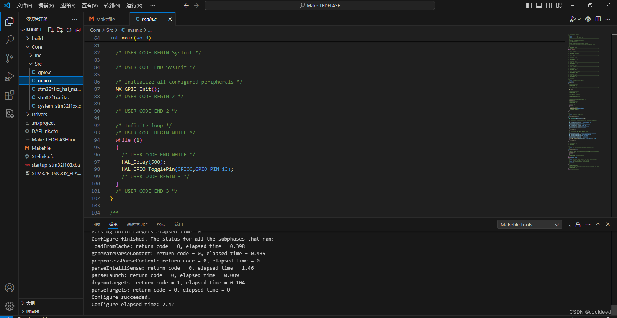Open the Makefile tools view icon

(x=10, y=113)
